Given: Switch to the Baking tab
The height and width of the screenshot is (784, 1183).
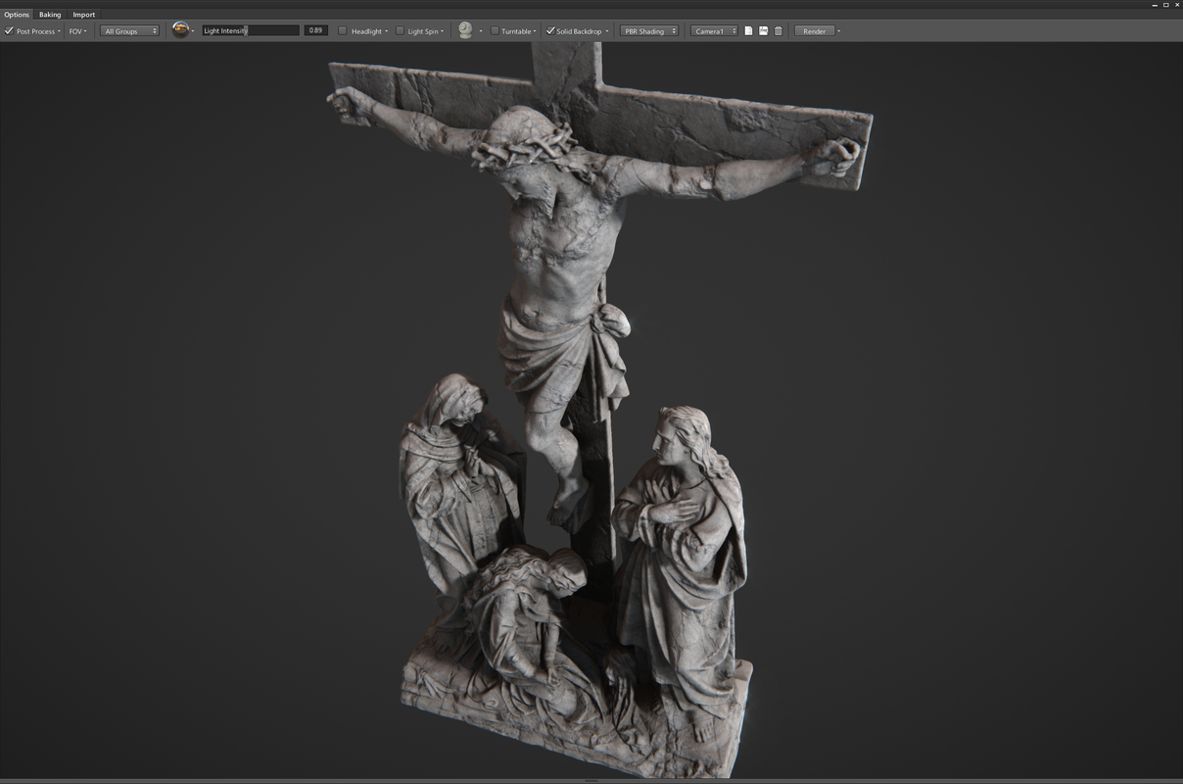Looking at the screenshot, I should [49, 14].
